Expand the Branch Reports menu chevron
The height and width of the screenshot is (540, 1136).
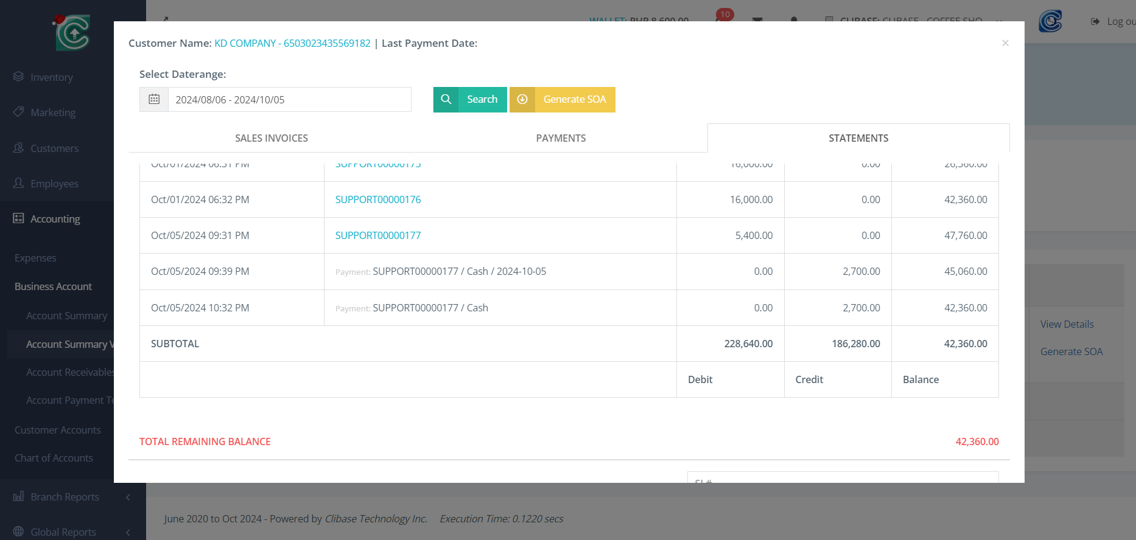coord(128,497)
